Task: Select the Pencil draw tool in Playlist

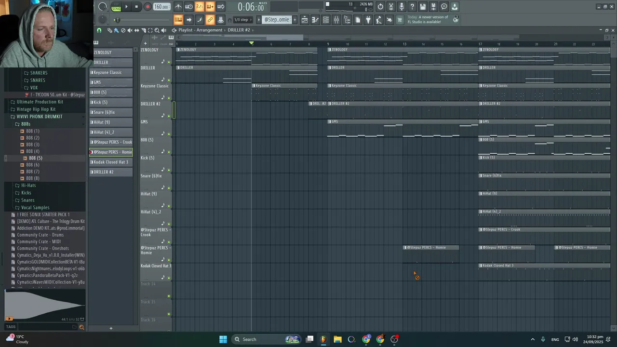Action: coord(109,30)
